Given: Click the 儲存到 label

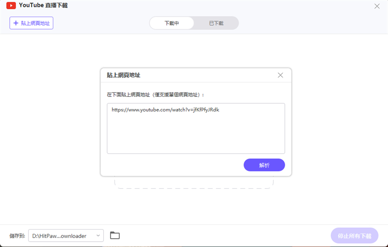Looking at the screenshot, I should [x=17, y=236].
